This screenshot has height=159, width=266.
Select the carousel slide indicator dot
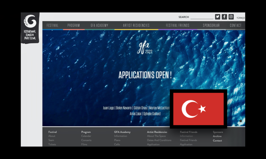pos(241,121)
